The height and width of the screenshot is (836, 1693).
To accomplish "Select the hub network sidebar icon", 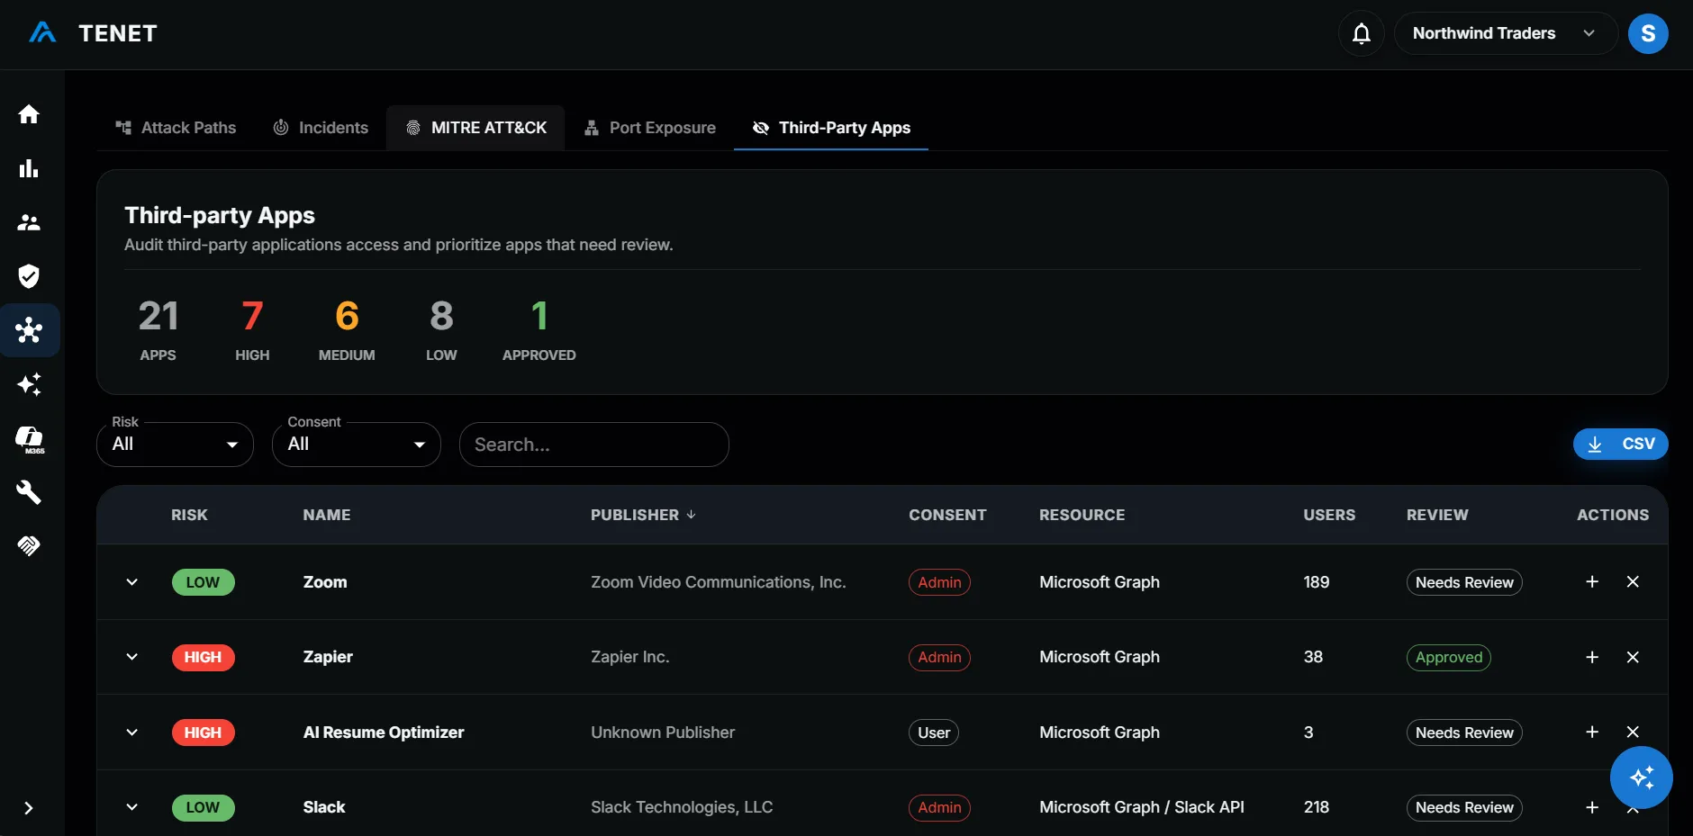I will click(x=29, y=330).
